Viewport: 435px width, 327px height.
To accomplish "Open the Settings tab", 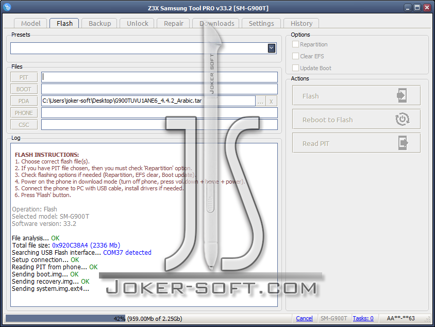I will point(261,24).
